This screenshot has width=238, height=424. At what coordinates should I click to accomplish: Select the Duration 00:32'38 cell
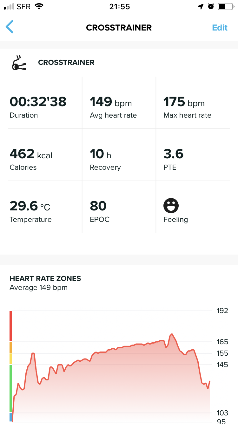coord(45,107)
